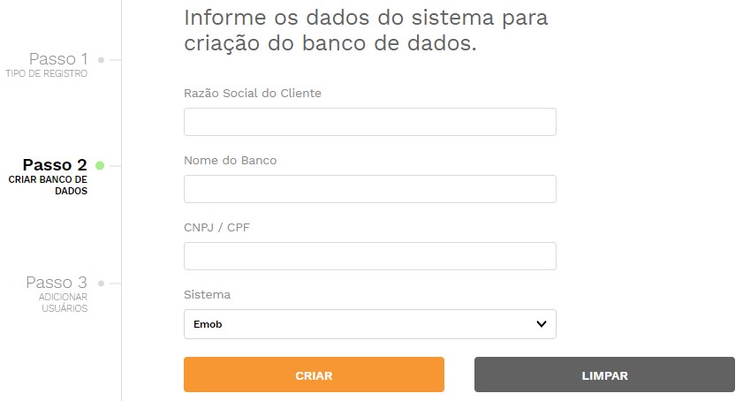Focus the CNPJ / CPF input box
The image size is (743, 401).
click(369, 256)
